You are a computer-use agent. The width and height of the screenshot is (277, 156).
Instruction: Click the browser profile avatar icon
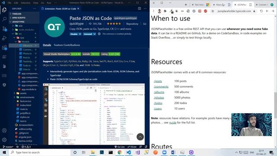159,11
